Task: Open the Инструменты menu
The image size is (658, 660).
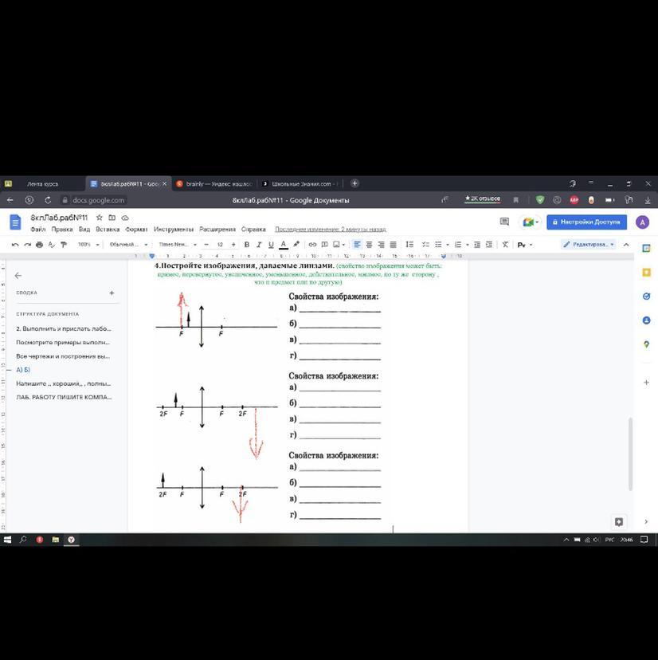Action: coord(174,230)
